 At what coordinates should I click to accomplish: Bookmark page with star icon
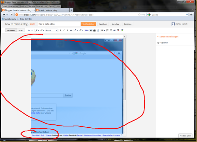139,15
